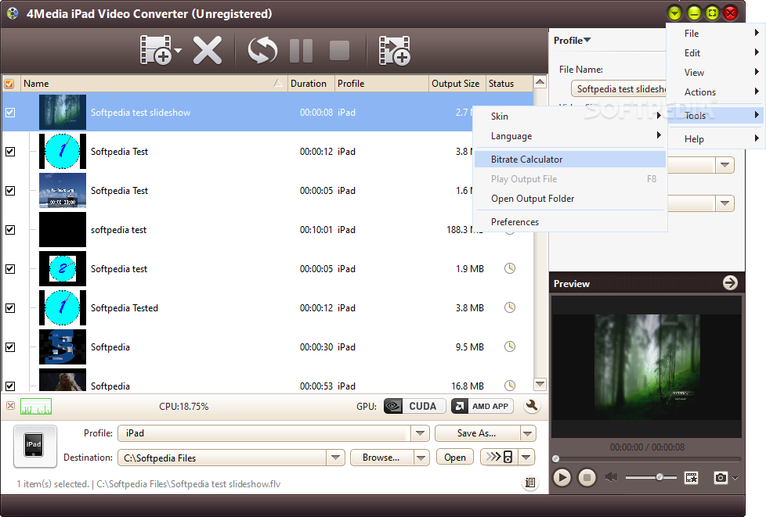Open the Profile iPad combo box arrow

point(420,433)
